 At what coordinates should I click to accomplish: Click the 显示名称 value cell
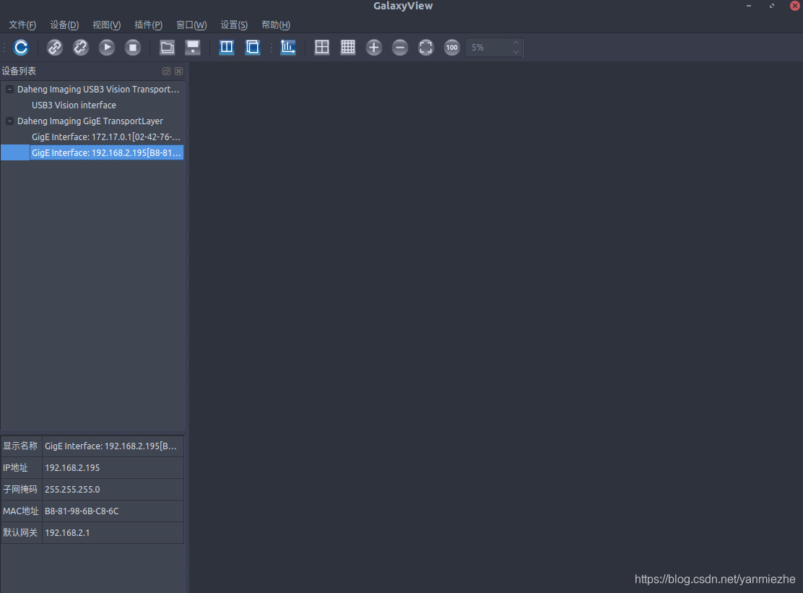pyautogui.click(x=113, y=446)
